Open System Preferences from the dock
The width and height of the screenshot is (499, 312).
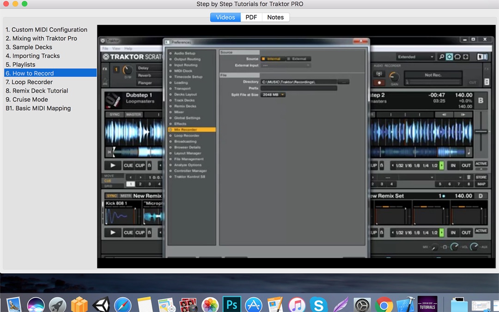(x=362, y=305)
